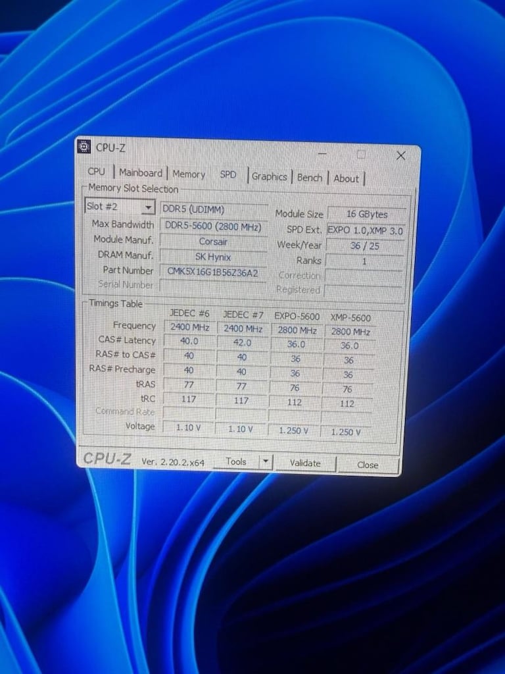Switch to the Bench tab
Screen dimensions: 505x674
(x=309, y=178)
